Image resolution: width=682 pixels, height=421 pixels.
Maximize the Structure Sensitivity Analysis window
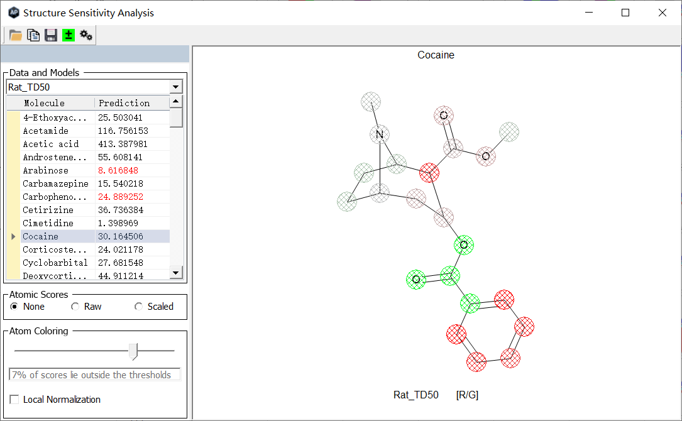pyautogui.click(x=625, y=13)
